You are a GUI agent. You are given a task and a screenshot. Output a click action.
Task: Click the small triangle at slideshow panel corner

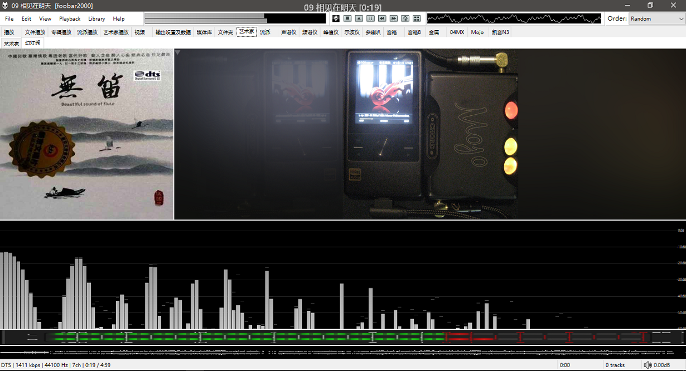point(177,52)
